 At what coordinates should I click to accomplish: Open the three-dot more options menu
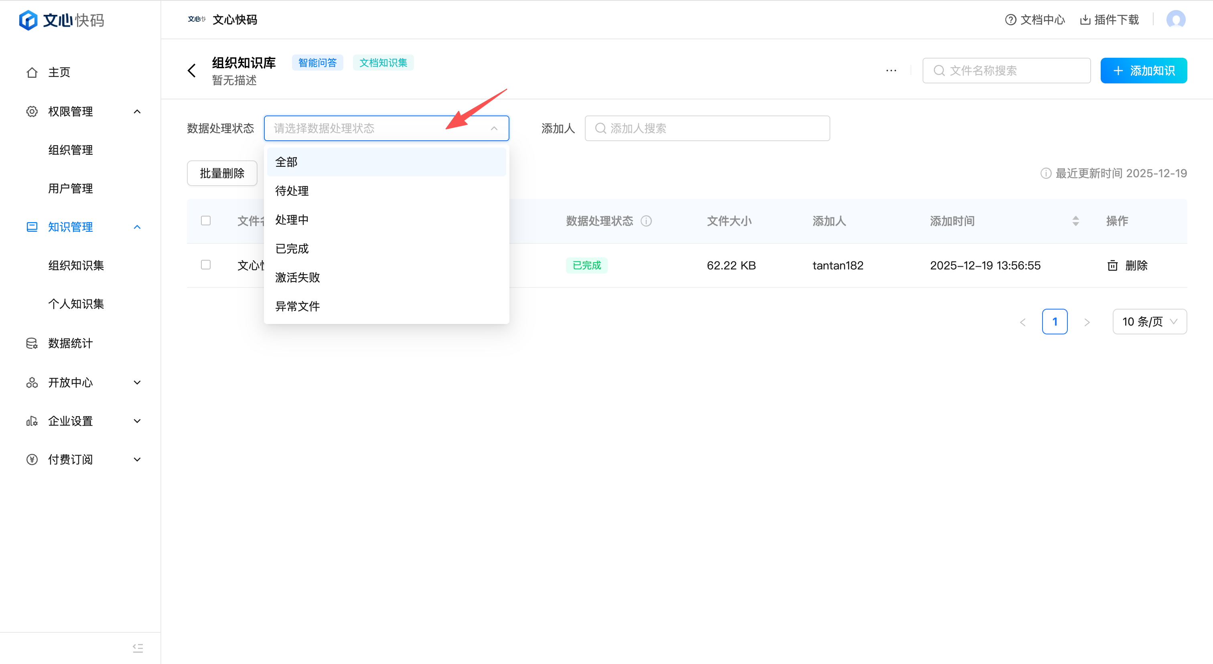coord(891,71)
